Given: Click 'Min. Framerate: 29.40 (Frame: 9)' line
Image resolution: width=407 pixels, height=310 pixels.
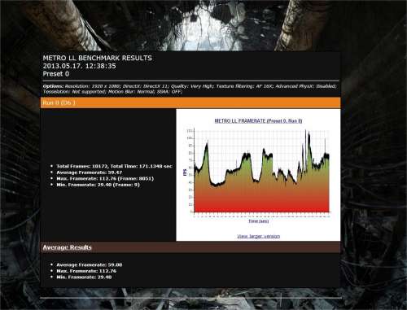Looking at the screenshot, I should pyautogui.click(x=98, y=185).
